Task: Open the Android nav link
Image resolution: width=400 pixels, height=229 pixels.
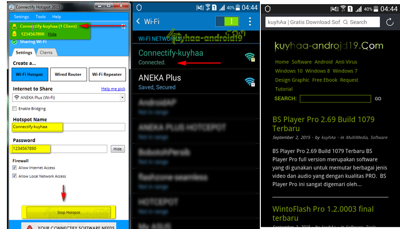Action: coord(324,62)
